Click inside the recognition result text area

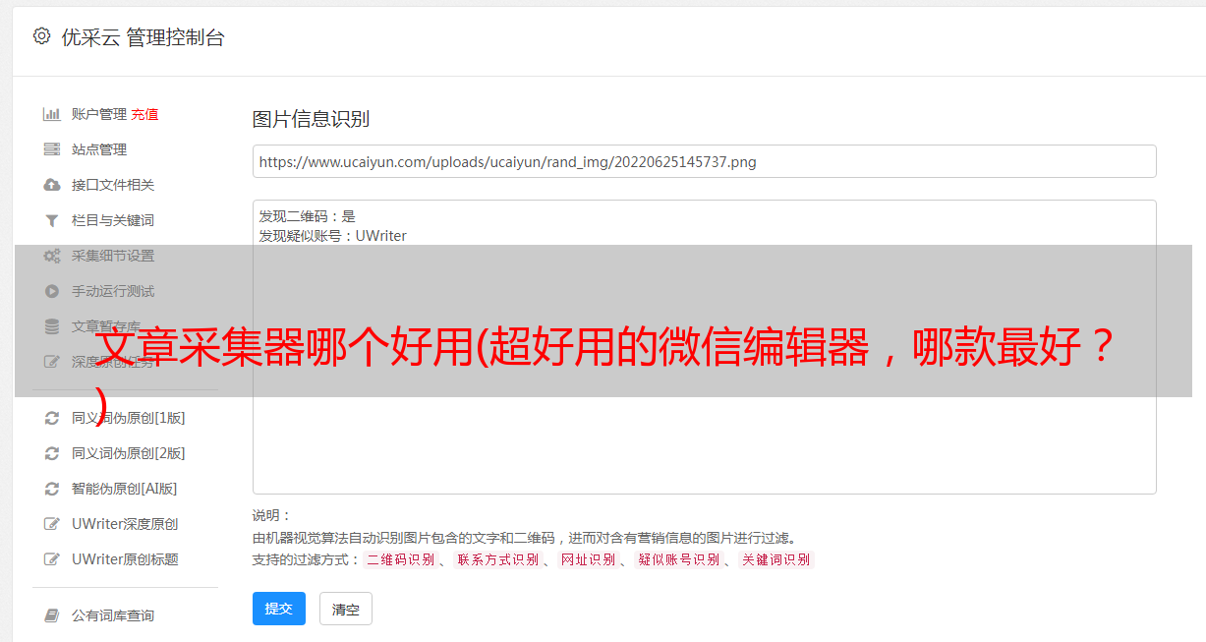[704, 347]
